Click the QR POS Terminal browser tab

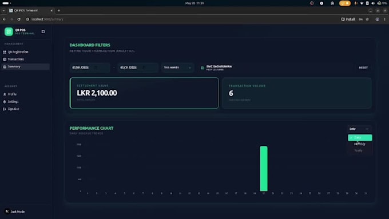click(x=31, y=10)
